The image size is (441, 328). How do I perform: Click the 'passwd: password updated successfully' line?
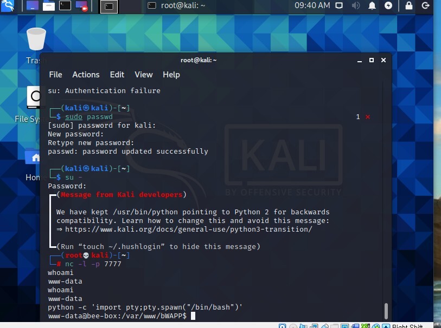pos(128,152)
